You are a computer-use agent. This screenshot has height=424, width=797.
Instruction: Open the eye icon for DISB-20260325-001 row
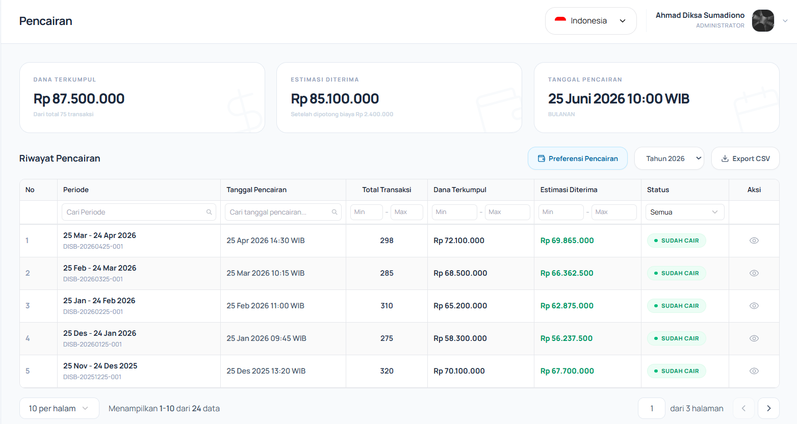754,273
